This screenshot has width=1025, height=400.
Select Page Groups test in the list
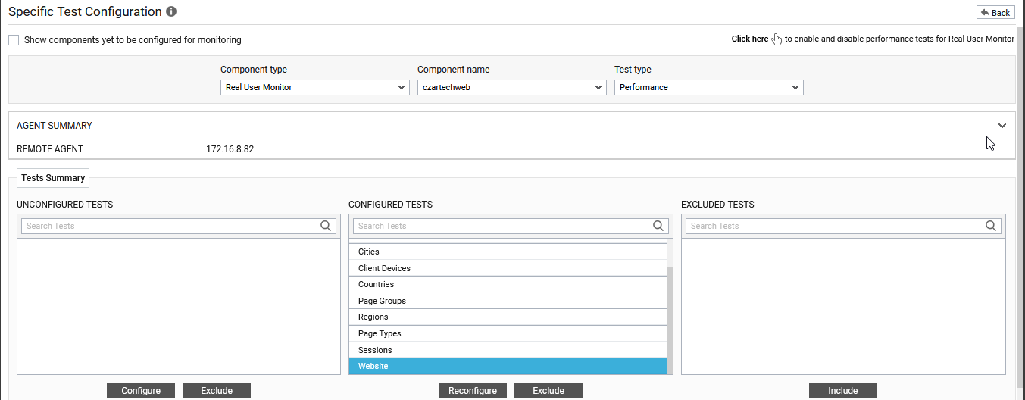[382, 301]
